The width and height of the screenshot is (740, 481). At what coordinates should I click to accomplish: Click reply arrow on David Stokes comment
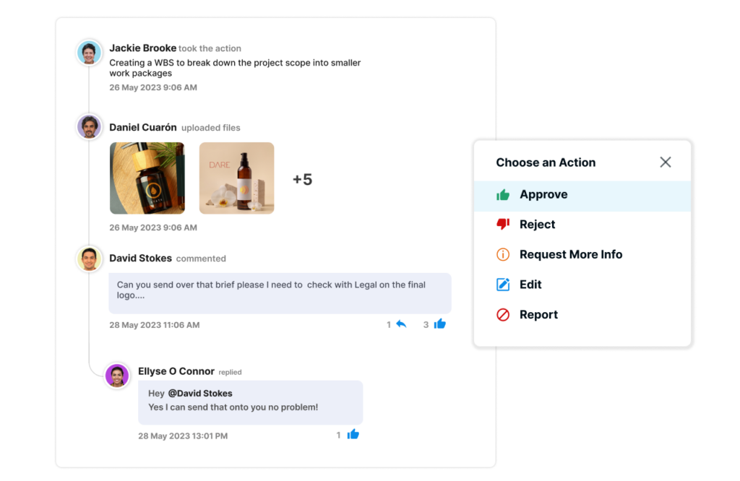401,324
